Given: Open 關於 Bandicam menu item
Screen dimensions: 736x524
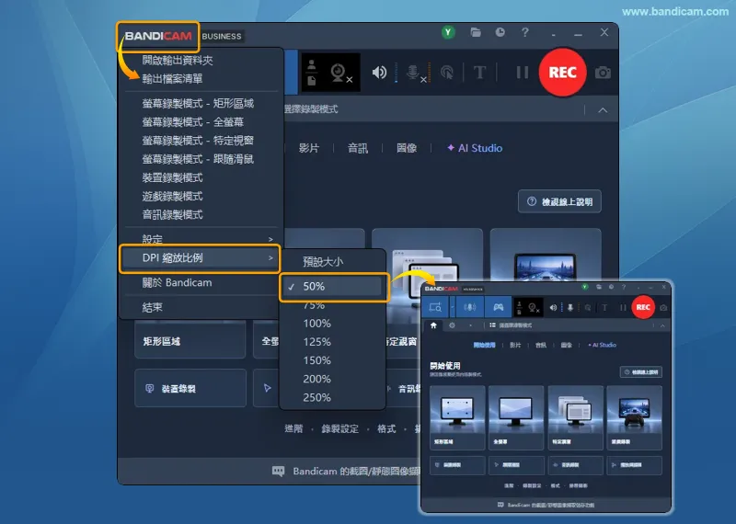Looking at the screenshot, I should (177, 283).
